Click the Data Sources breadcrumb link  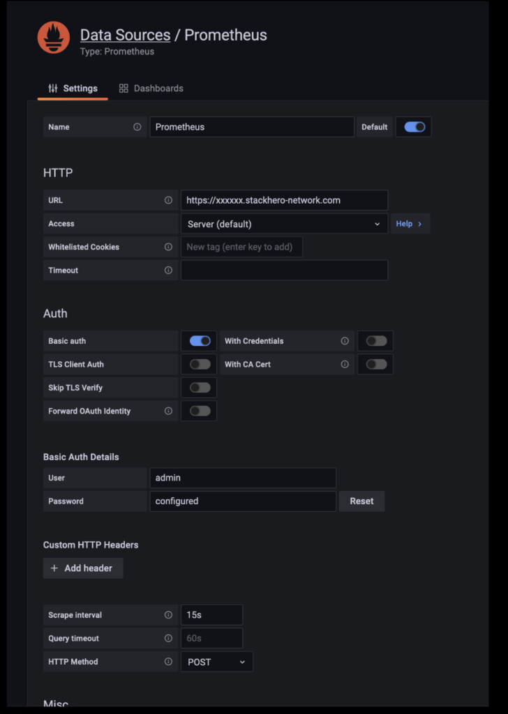(125, 35)
